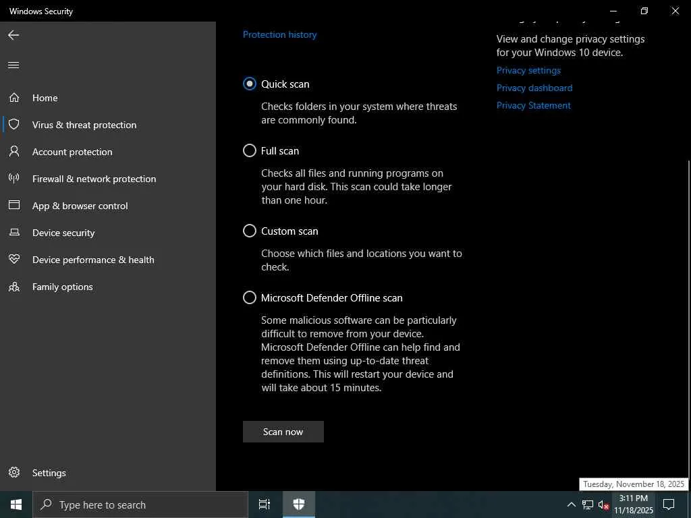Restore down the Windows Security window
This screenshot has height=518, width=691.
644,11
